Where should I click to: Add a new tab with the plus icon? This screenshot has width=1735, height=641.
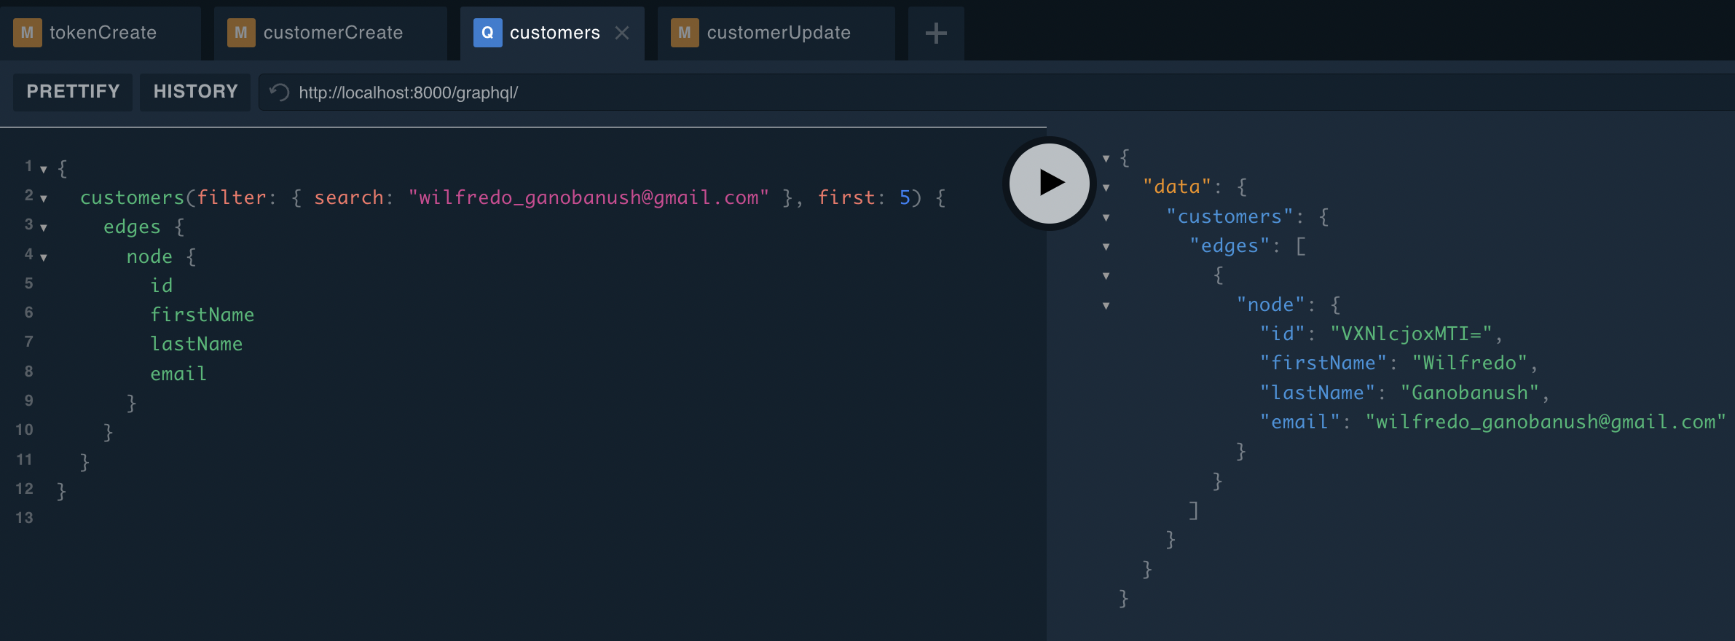(935, 34)
